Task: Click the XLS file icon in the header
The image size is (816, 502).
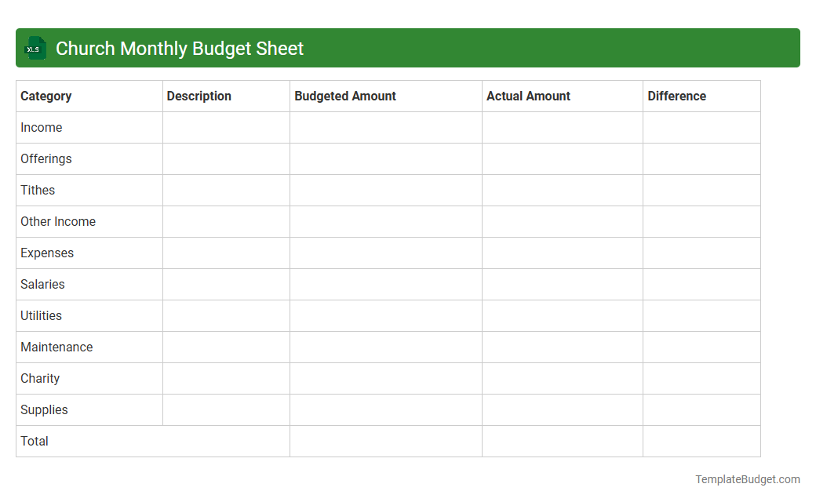Action: click(35, 48)
